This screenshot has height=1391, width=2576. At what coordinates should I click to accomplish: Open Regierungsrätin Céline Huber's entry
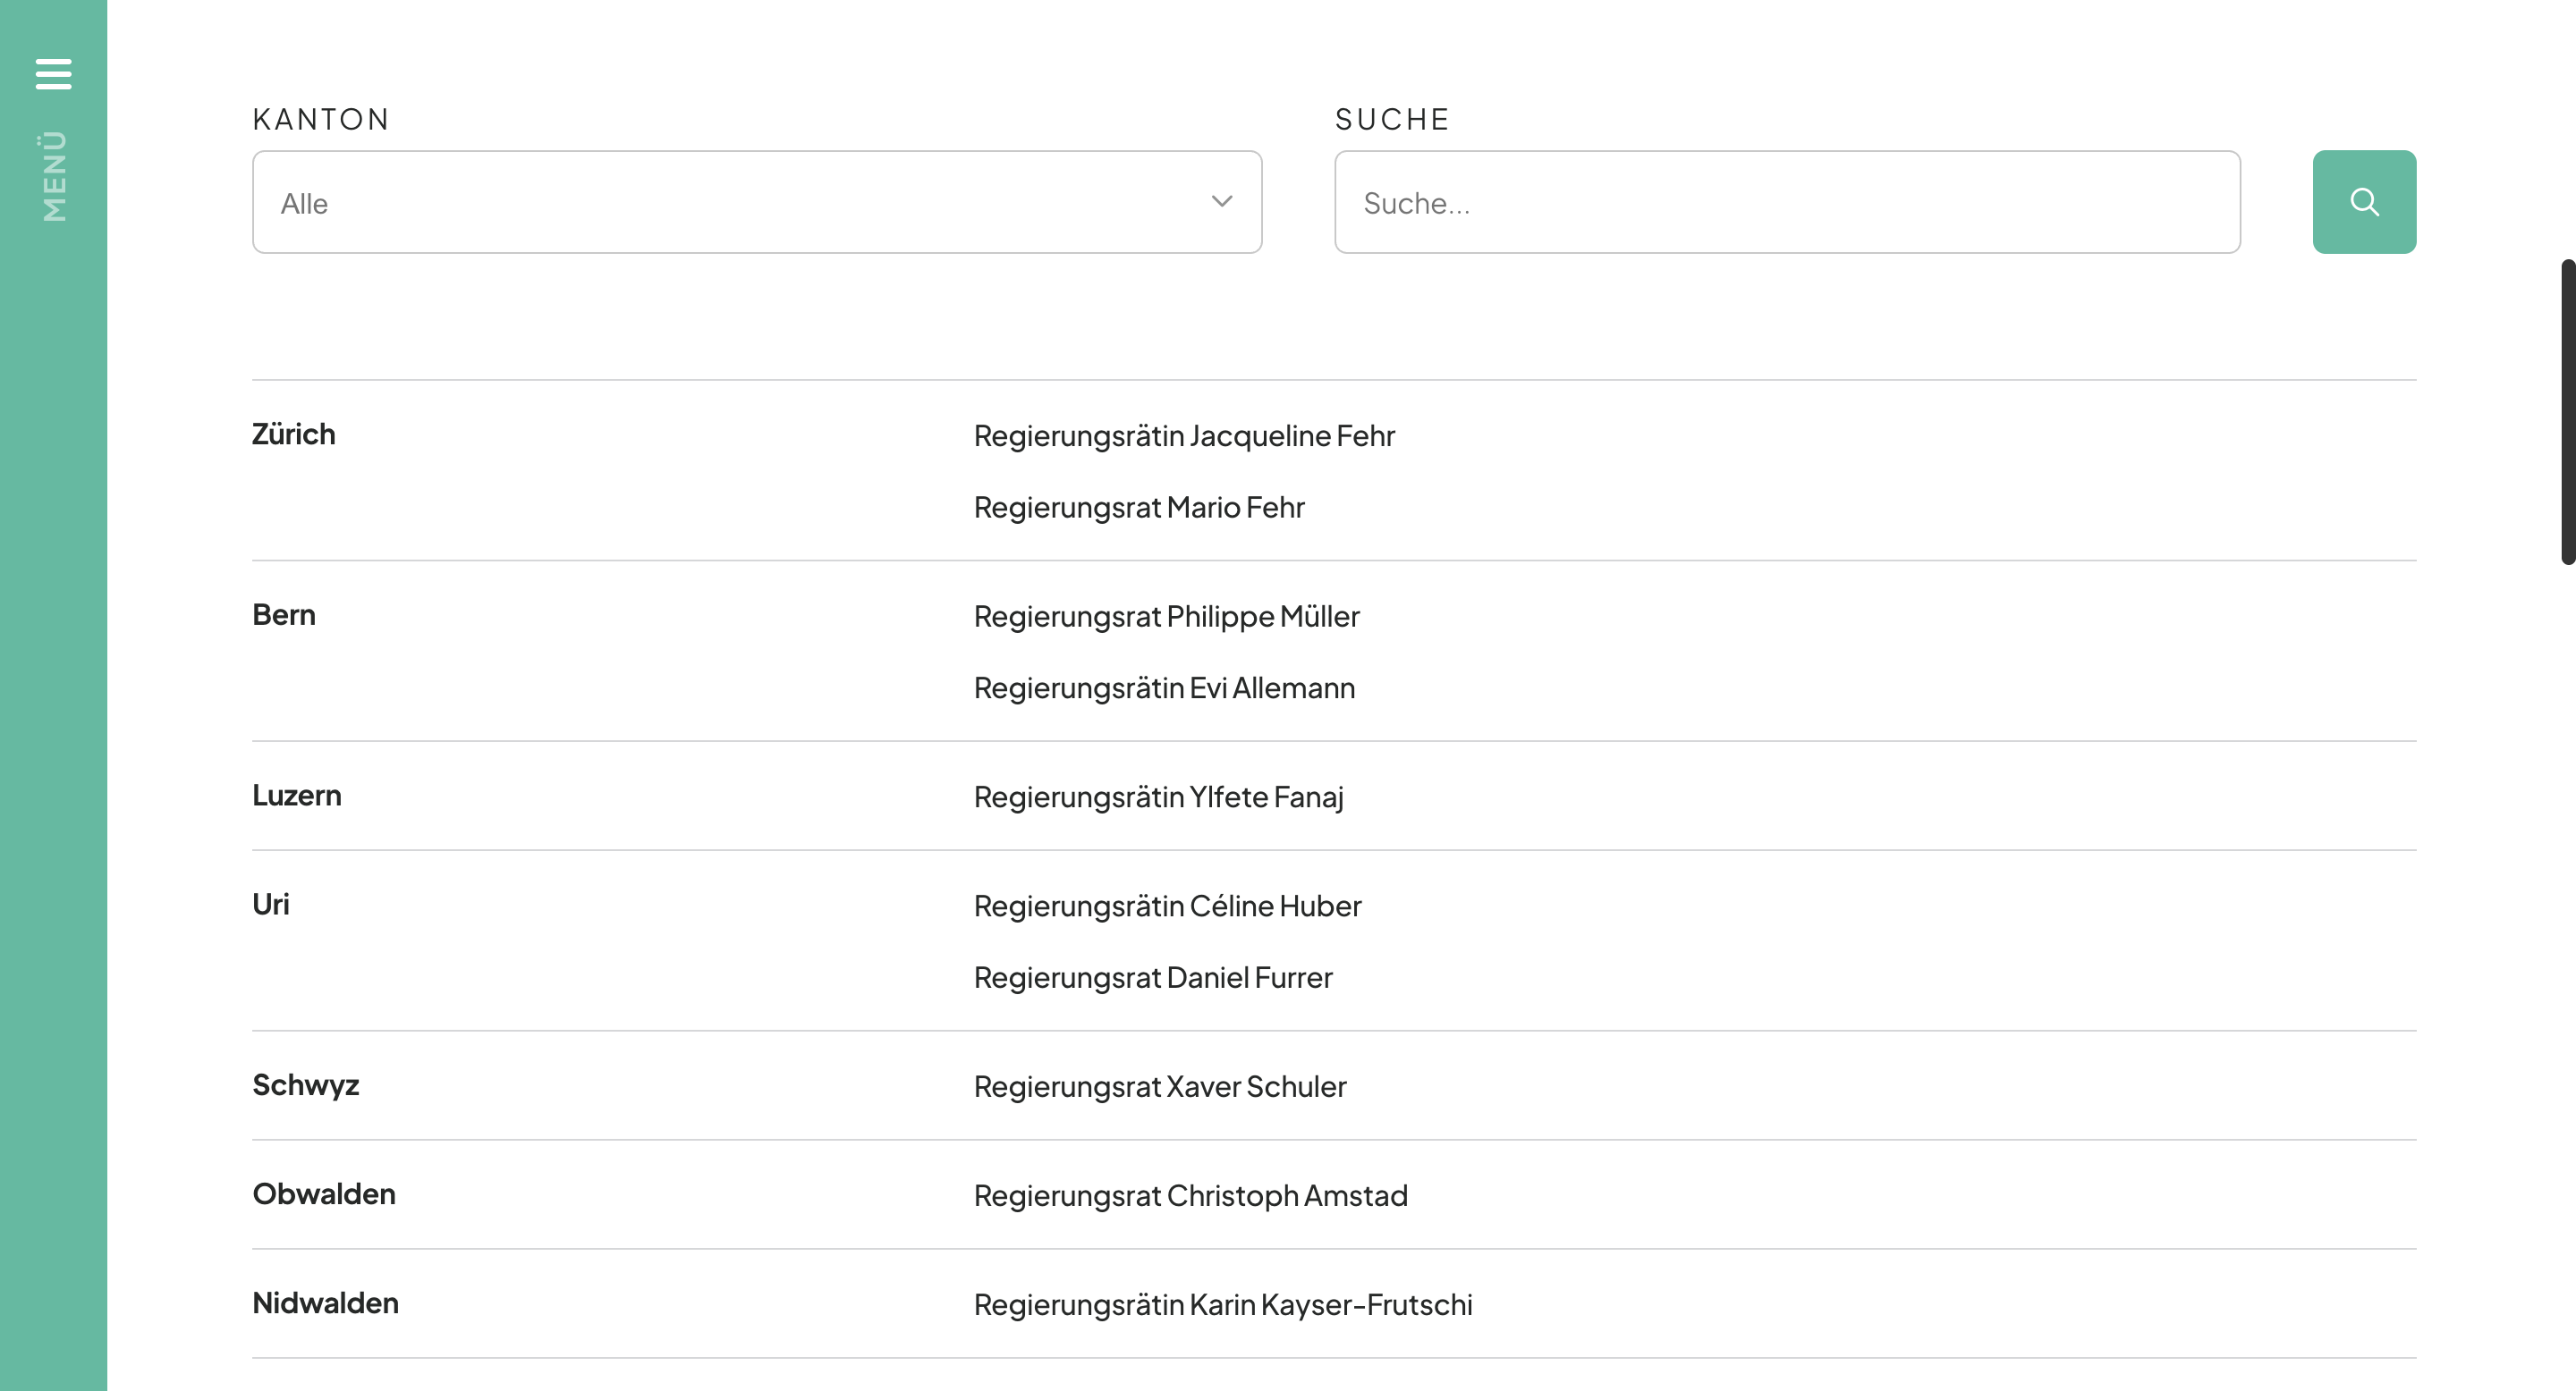click(1167, 906)
